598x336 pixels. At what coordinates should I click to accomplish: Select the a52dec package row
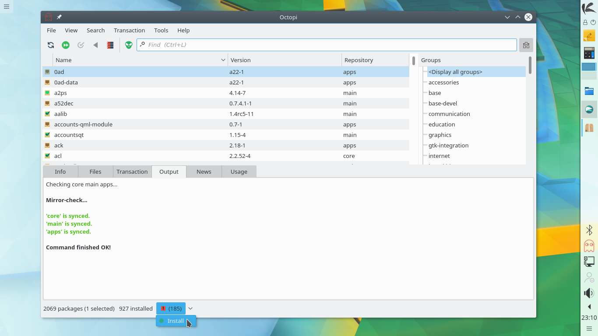pyautogui.click(x=226, y=103)
